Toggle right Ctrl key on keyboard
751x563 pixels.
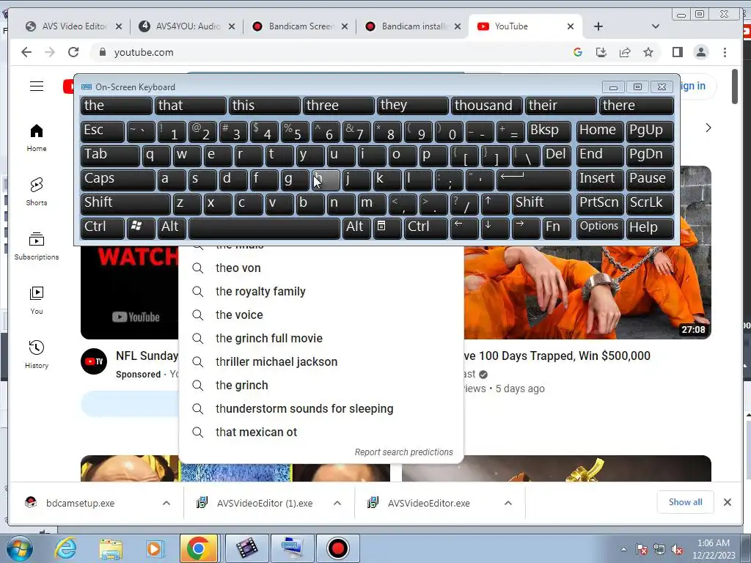coord(426,227)
